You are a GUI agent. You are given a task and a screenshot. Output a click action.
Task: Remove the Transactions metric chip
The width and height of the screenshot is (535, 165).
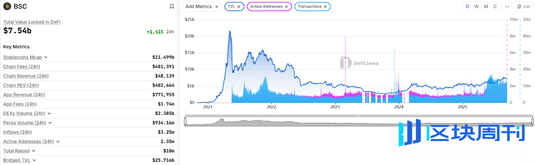(x=325, y=7)
